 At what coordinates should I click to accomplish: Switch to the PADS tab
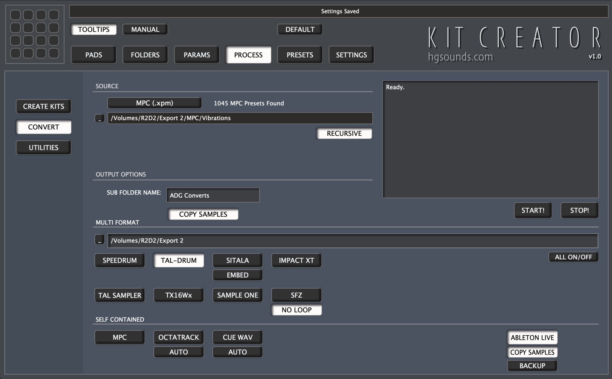[x=94, y=55]
